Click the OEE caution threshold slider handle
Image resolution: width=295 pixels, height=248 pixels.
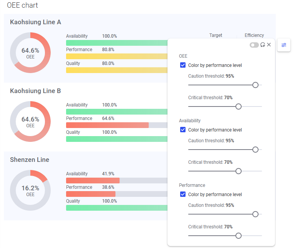click(255, 85)
